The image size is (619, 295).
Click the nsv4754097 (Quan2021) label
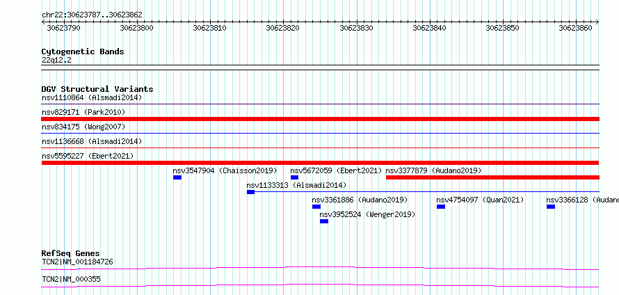481,200
